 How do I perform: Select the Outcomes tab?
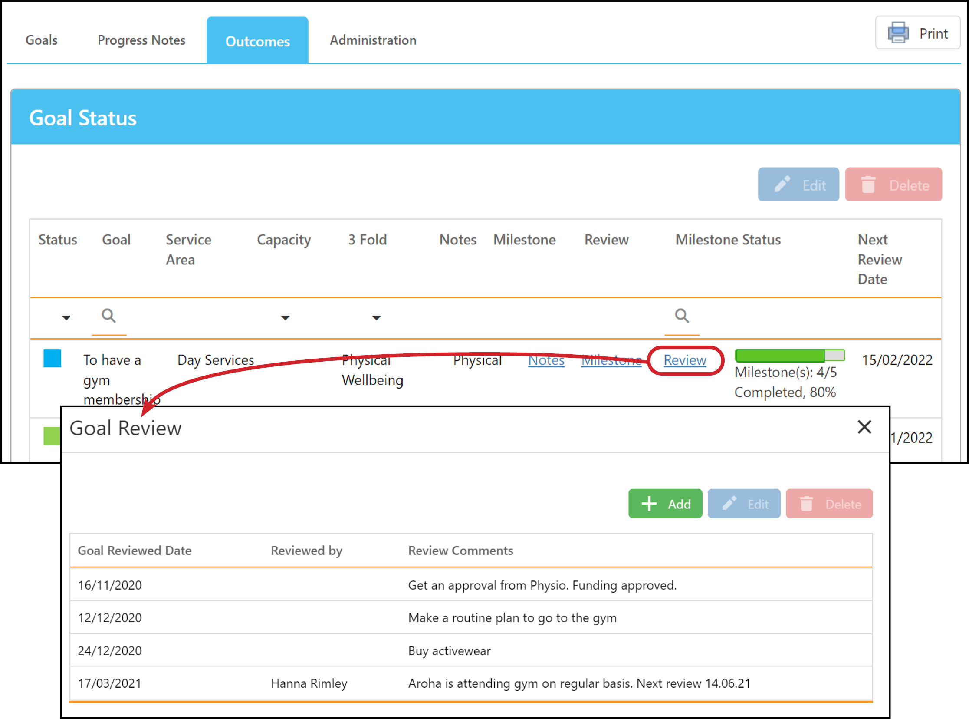coord(257,40)
